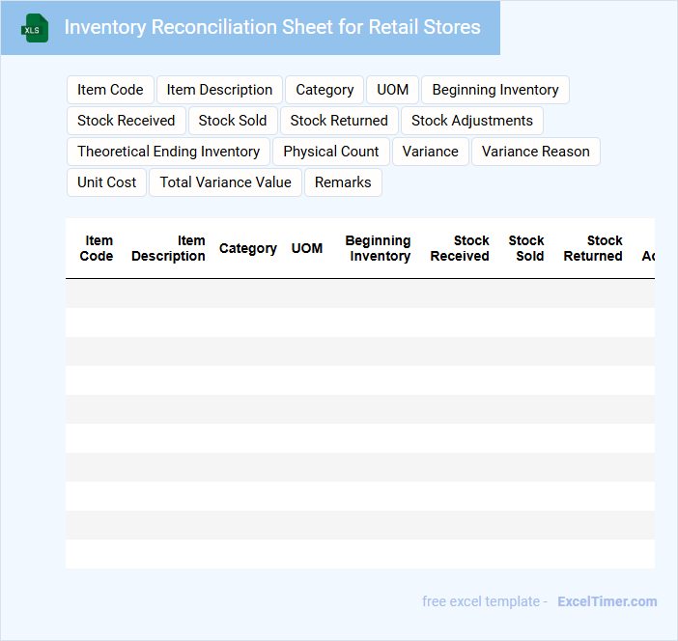Choose the Category tag
The image size is (678, 641).
pos(325,90)
